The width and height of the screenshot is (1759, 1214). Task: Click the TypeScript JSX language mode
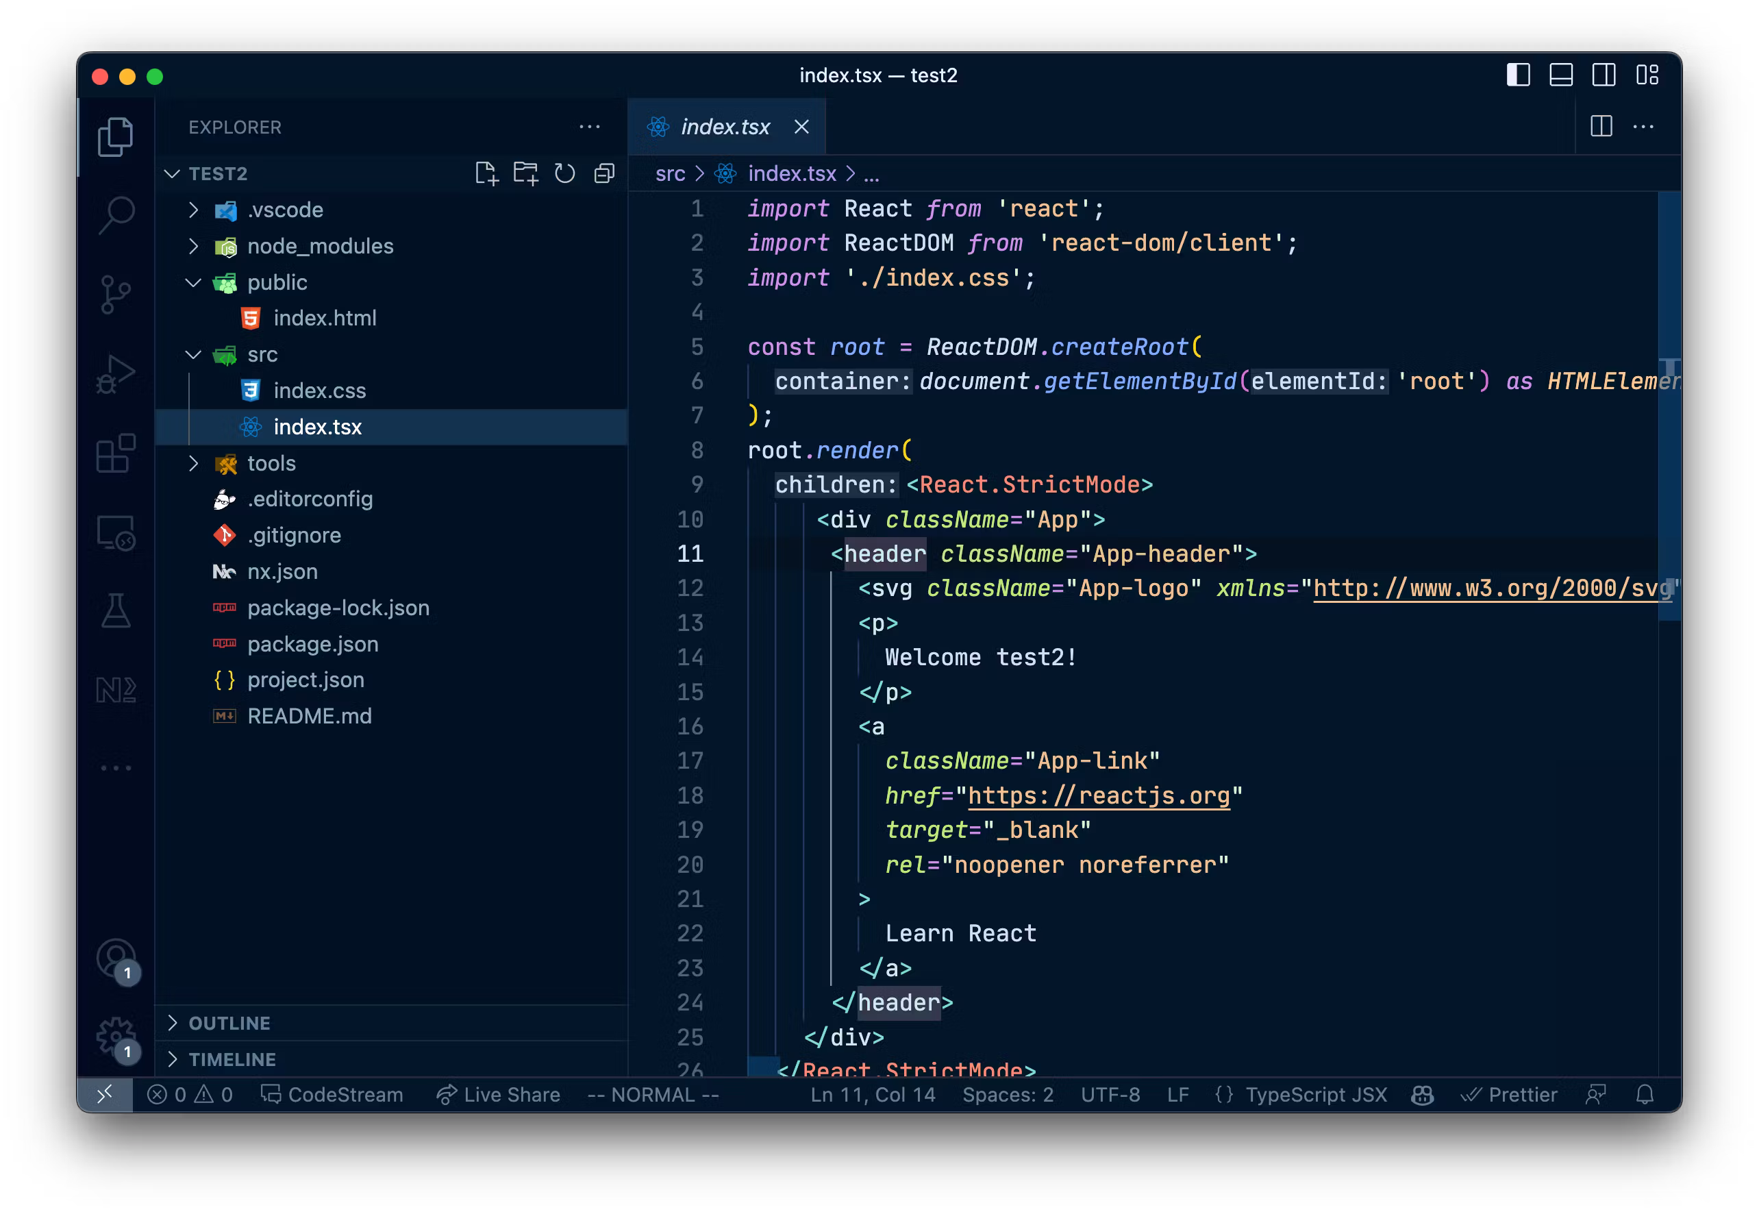[x=1315, y=1095]
